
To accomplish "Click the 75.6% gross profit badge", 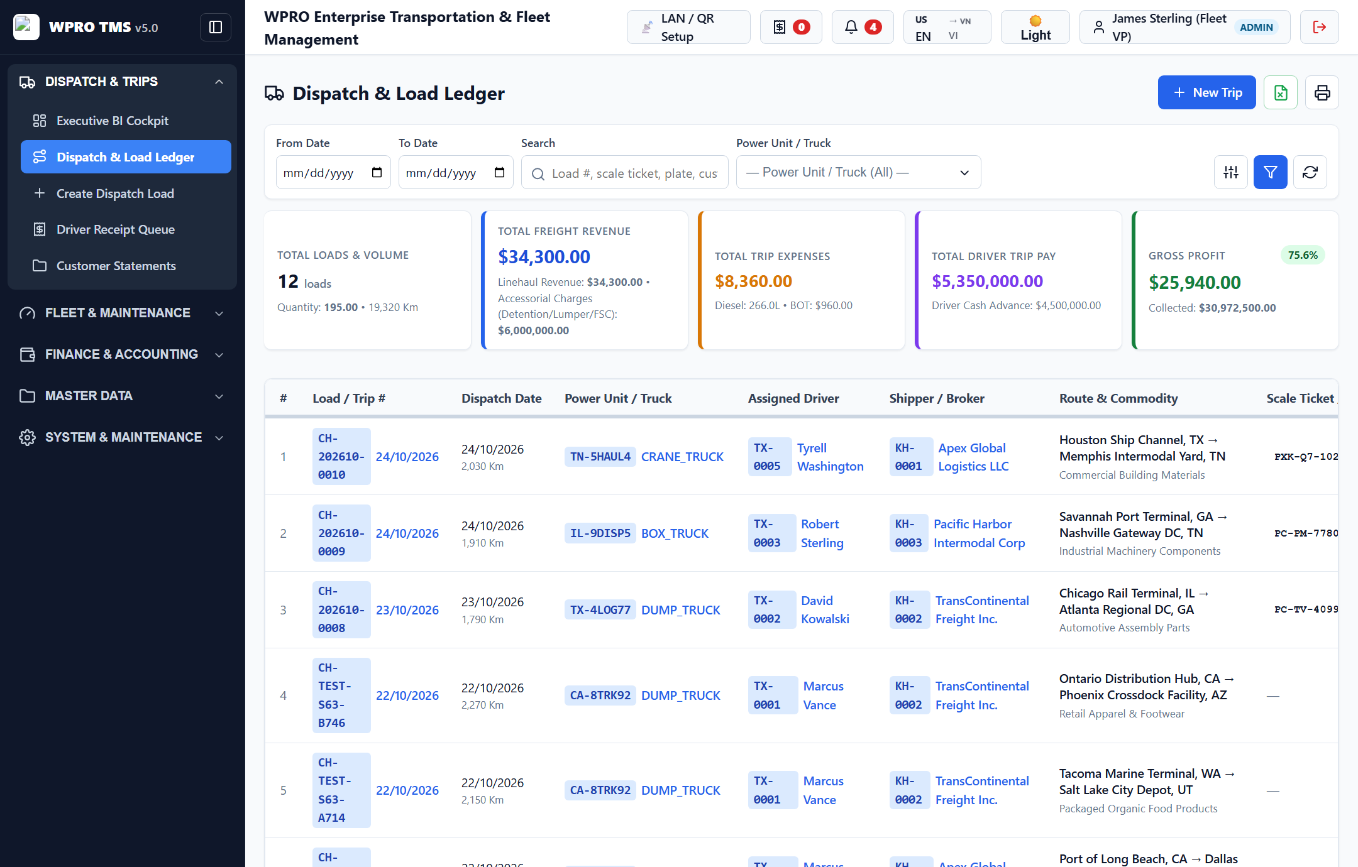I will tap(1302, 255).
